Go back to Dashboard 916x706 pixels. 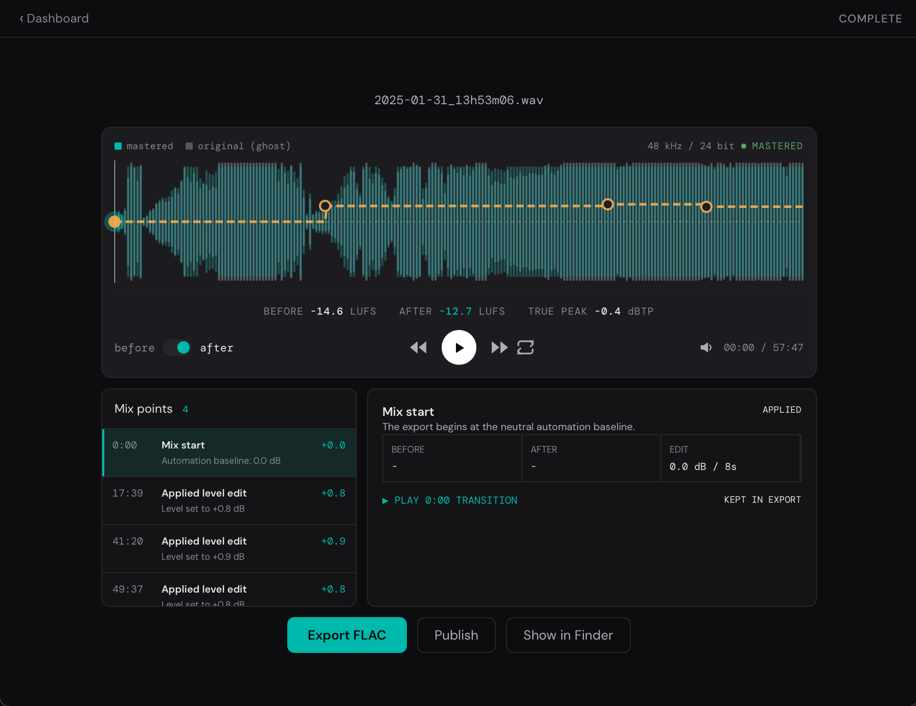pyautogui.click(x=54, y=18)
